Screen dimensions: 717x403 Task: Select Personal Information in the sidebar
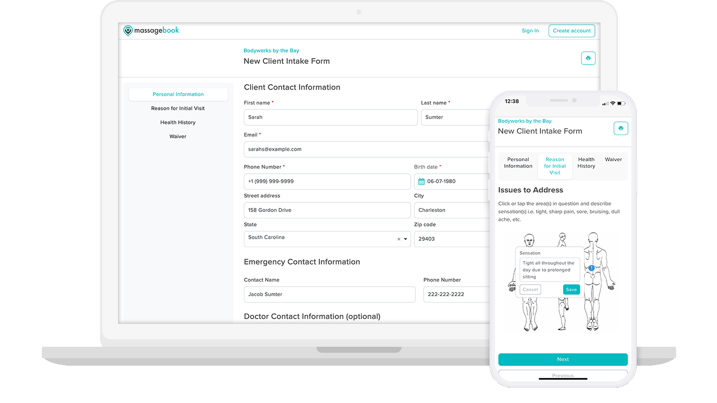[x=178, y=94]
